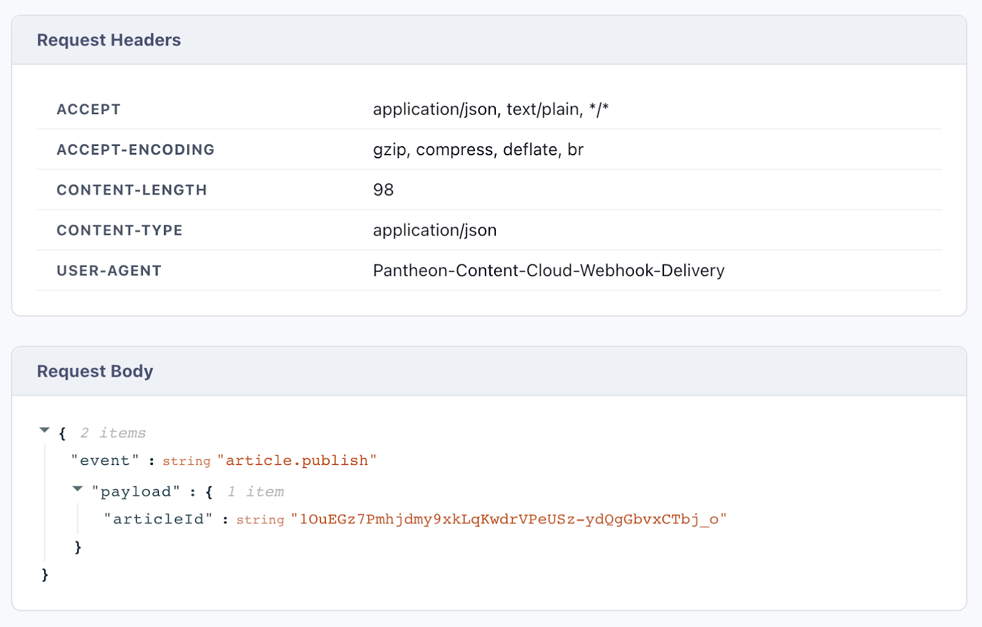Click the ACCEPT-ENCODING header name
Viewport: 982px width, 627px height.
point(136,150)
